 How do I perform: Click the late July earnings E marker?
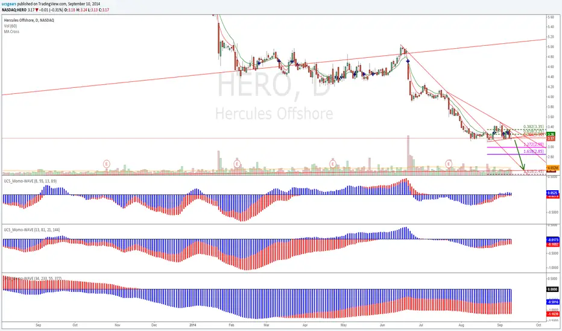coord(449,164)
